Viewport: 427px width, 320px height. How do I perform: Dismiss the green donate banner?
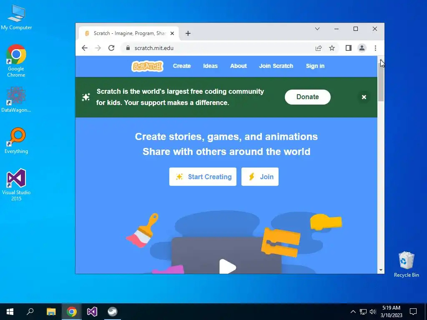tap(364, 97)
